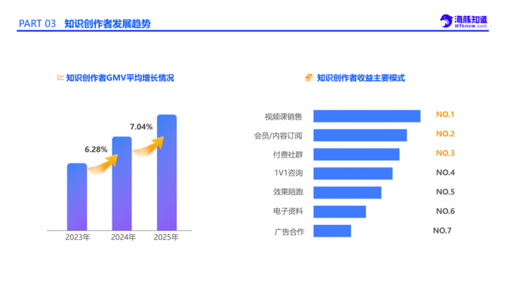Viewport: 511px width, 287px height.
Task: Click the line chart icon beside the GMV title
Action: (61, 77)
